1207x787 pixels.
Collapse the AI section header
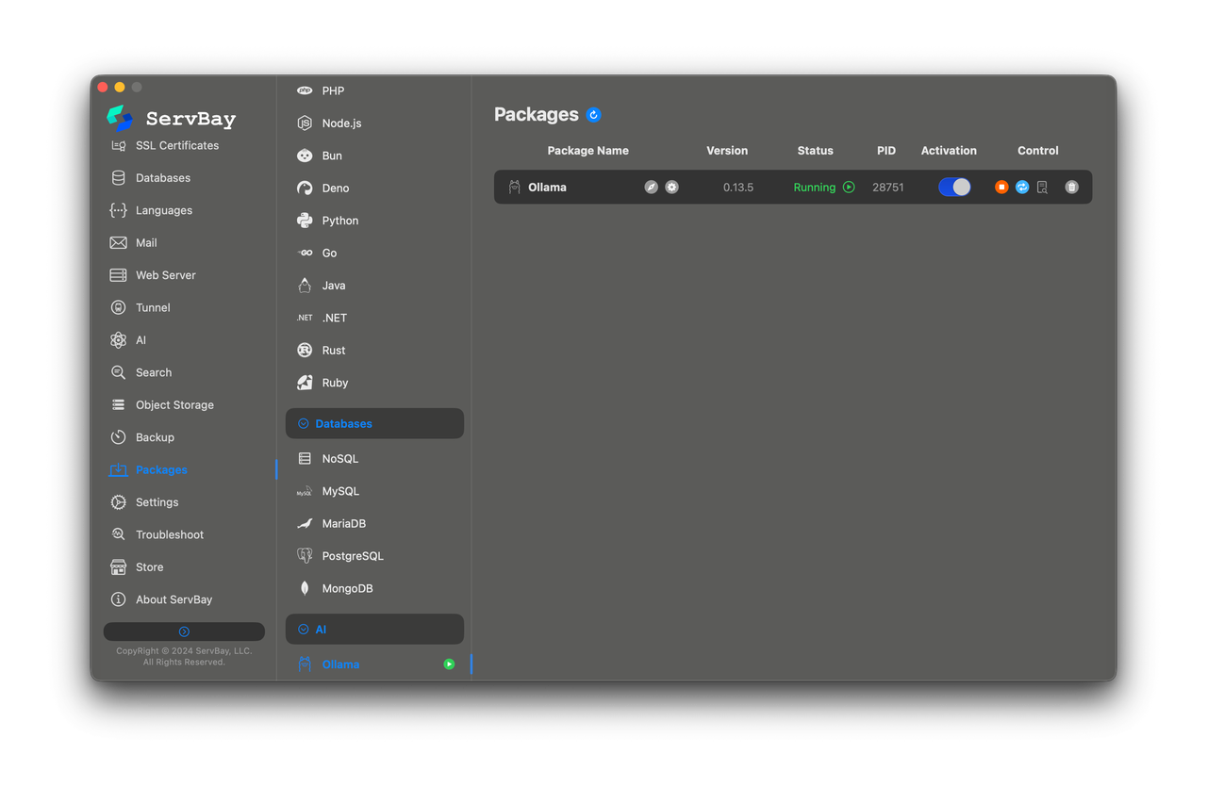[374, 630]
